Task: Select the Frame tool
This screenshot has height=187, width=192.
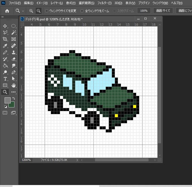Action: pyautogui.click(x=13, y=39)
